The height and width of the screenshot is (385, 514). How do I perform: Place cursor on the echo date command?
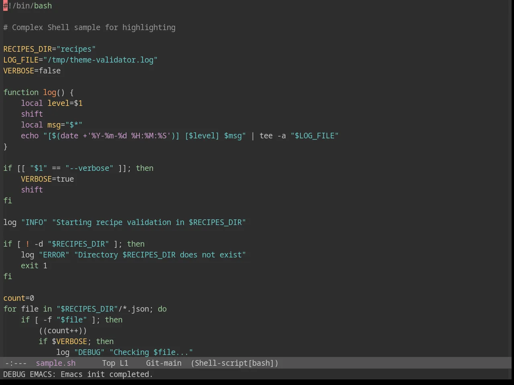(180, 136)
